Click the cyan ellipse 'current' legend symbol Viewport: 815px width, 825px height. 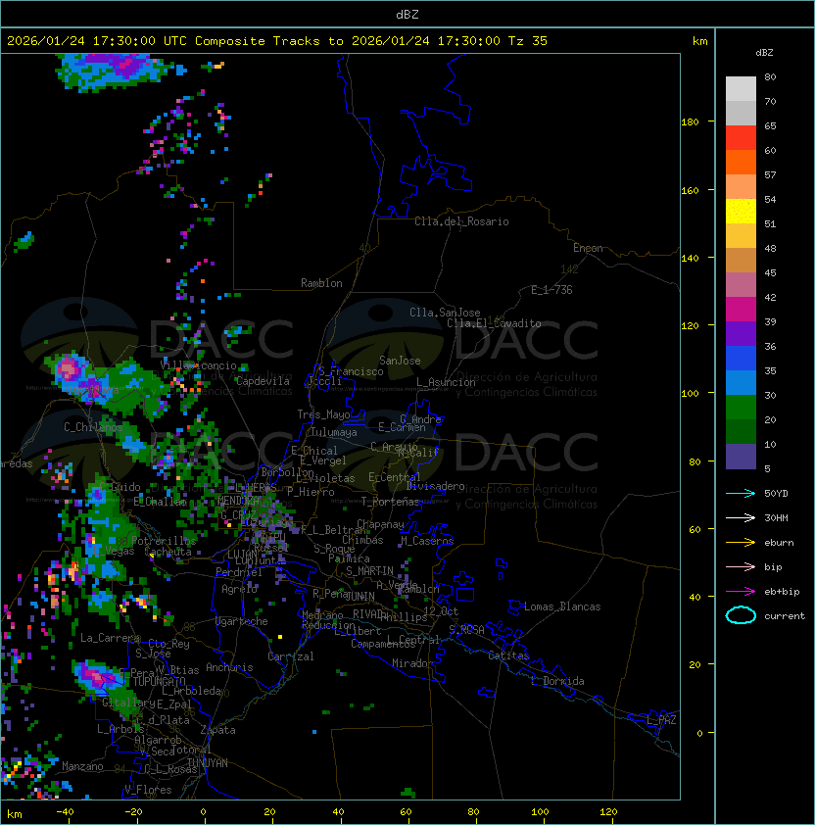coord(741,615)
